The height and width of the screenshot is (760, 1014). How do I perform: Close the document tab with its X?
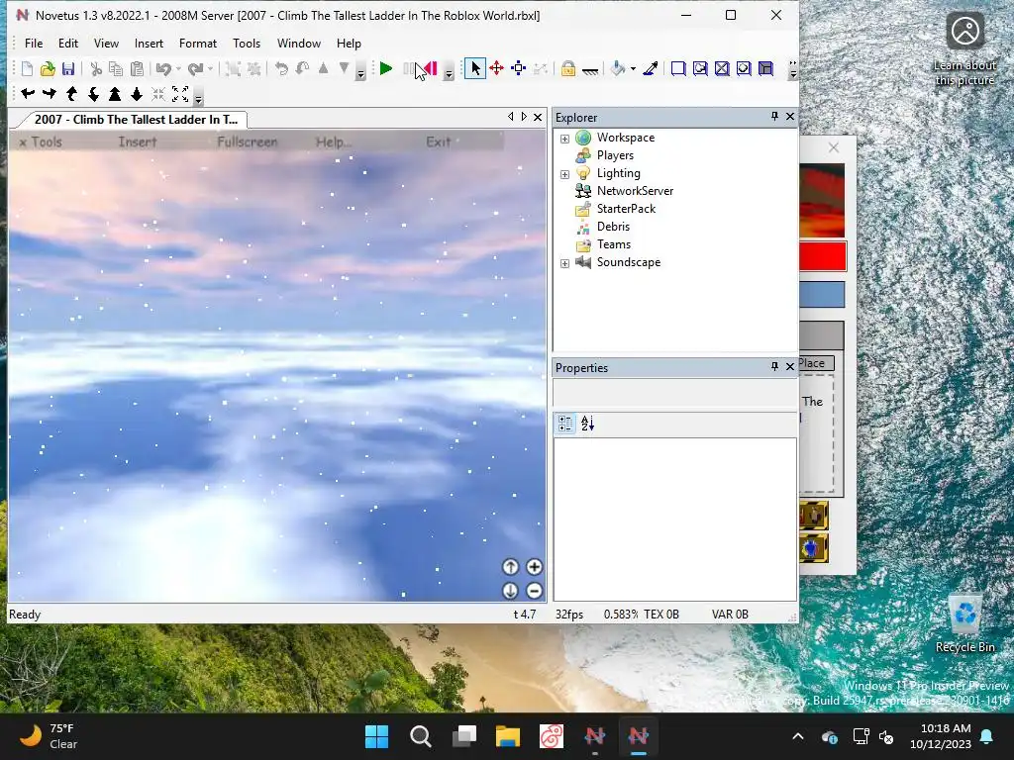pos(538,117)
